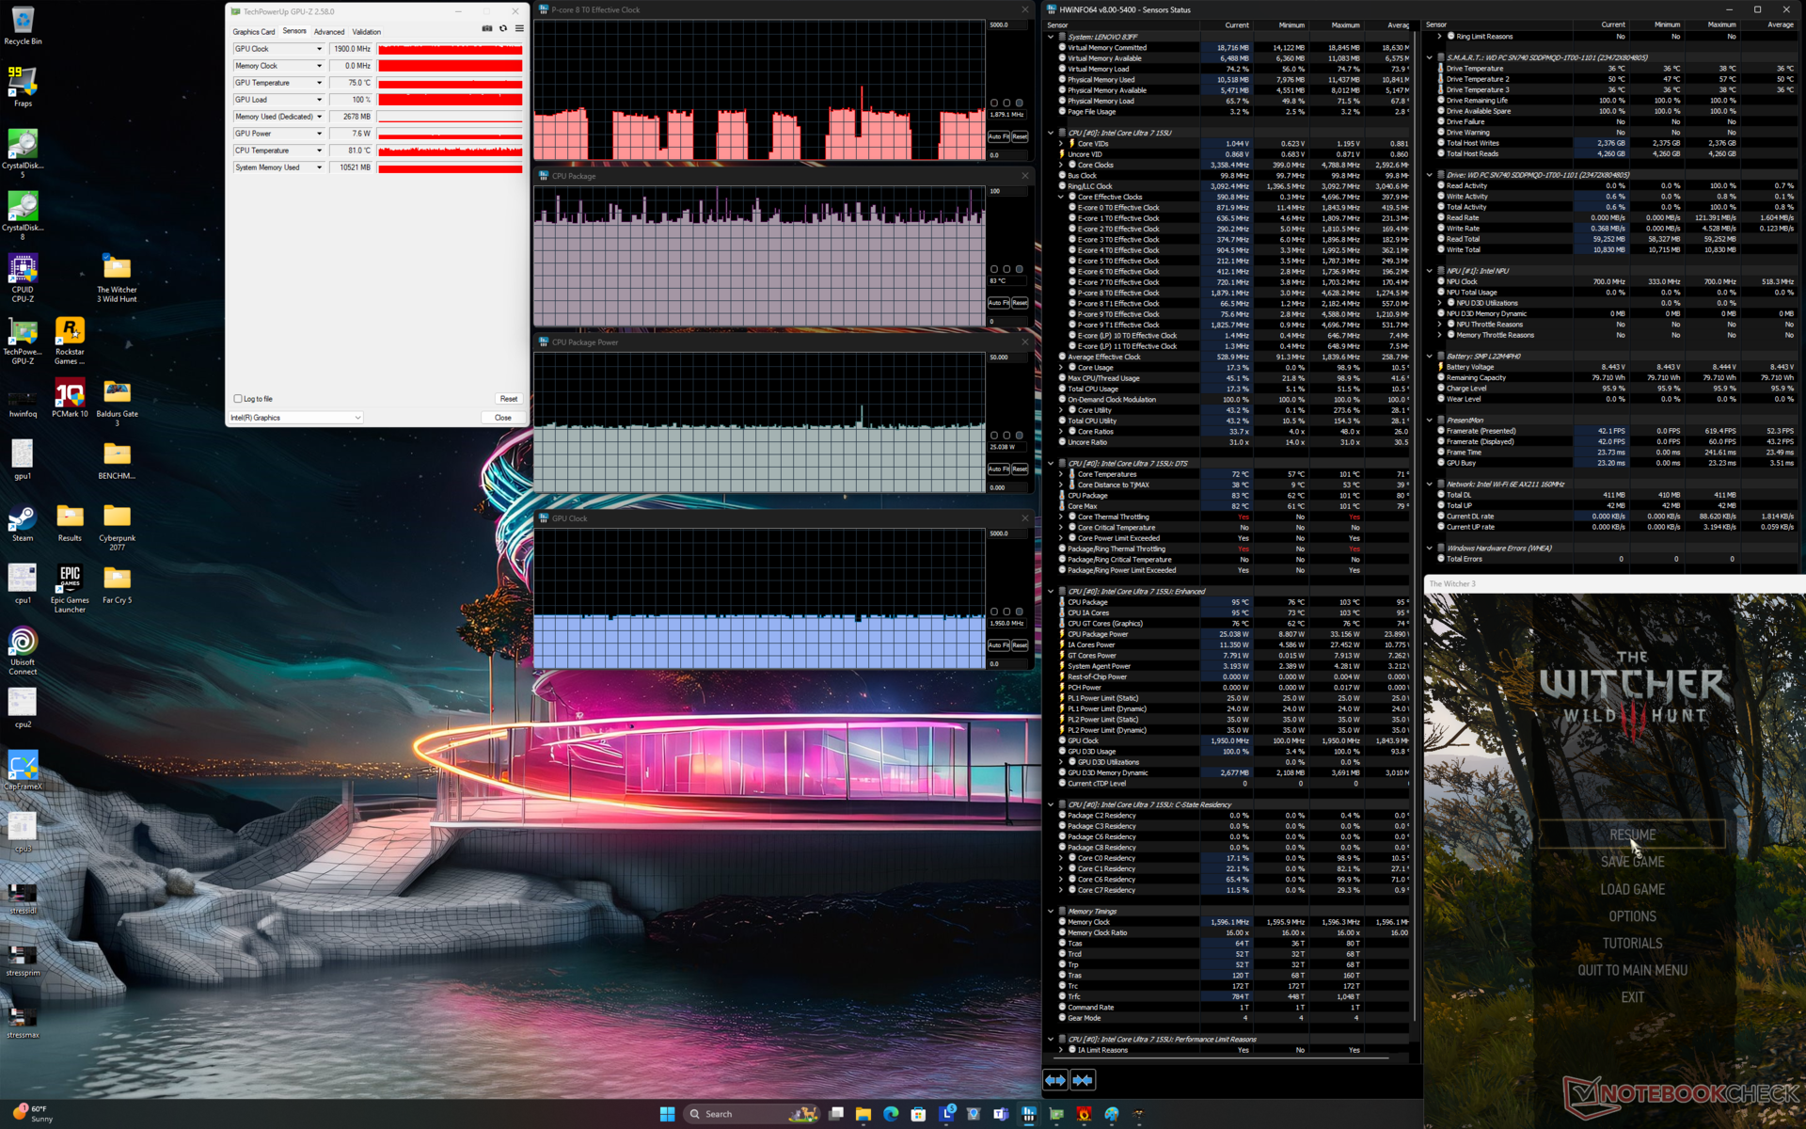The width and height of the screenshot is (1806, 1129).
Task: Open the GPU-Z hamburger menu icon
Action: [519, 28]
